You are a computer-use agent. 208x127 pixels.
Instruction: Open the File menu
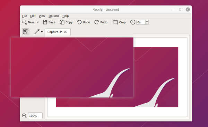tap(25, 16)
